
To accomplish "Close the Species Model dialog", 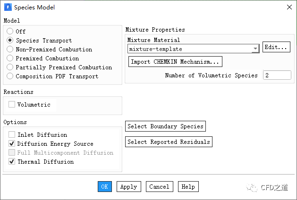I will pos(289,7).
